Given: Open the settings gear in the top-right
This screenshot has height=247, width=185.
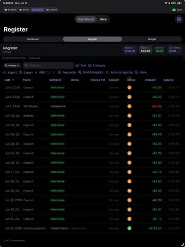Looking at the screenshot, I should click(179, 20).
